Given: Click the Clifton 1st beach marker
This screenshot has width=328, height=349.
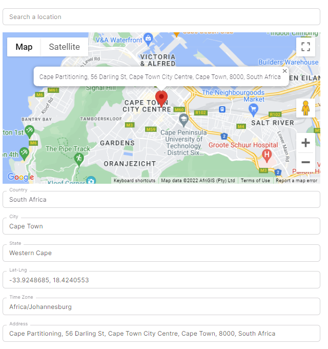Looking at the screenshot, I should pyautogui.click(x=29, y=132).
